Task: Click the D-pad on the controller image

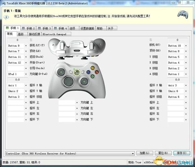Action: (69, 81)
